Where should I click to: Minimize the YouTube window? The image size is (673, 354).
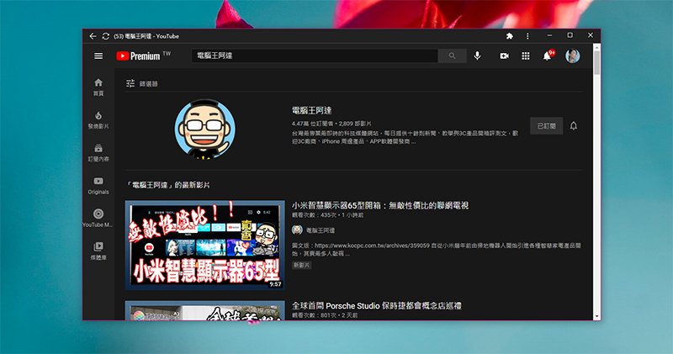point(550,35)
